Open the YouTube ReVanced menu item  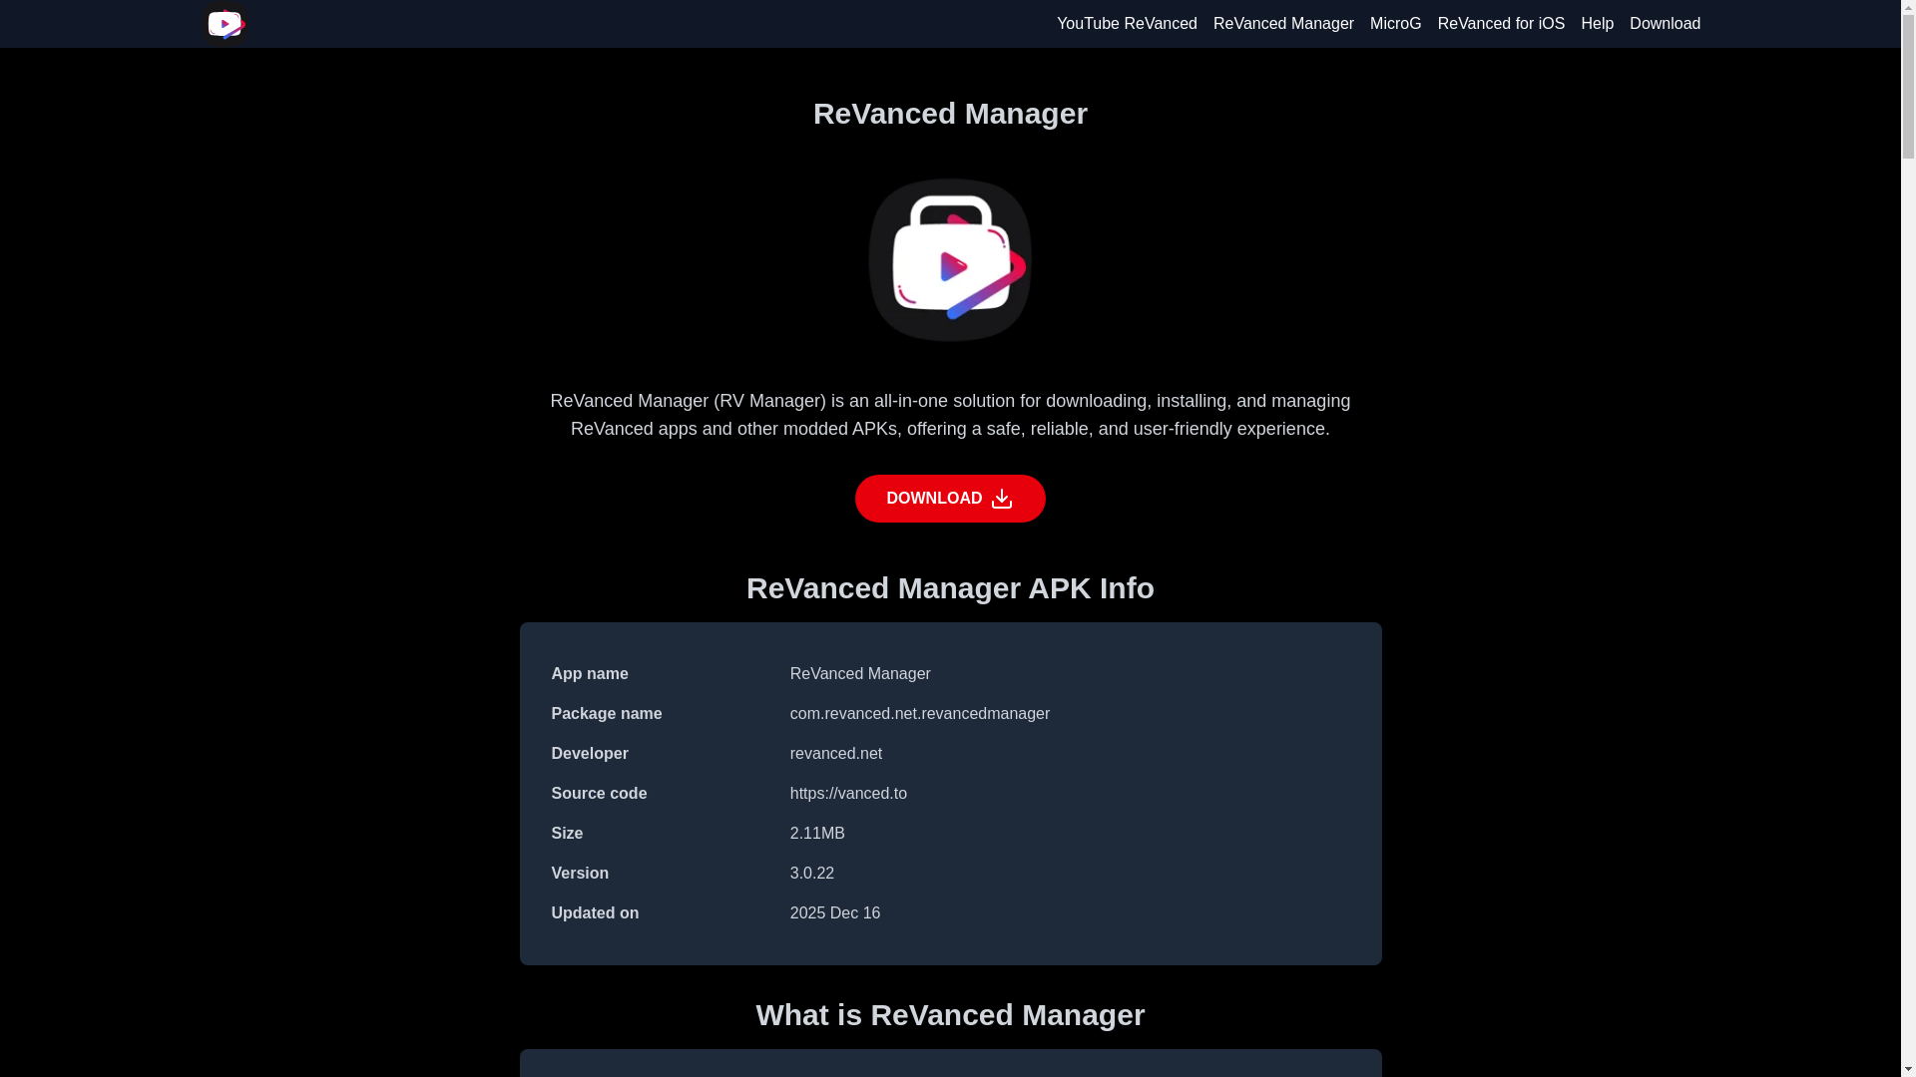tap(1127, 24)
